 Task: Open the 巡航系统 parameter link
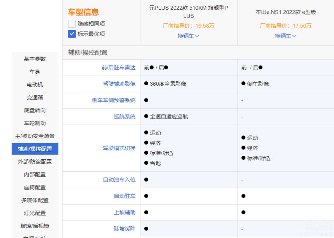point(125,116)
